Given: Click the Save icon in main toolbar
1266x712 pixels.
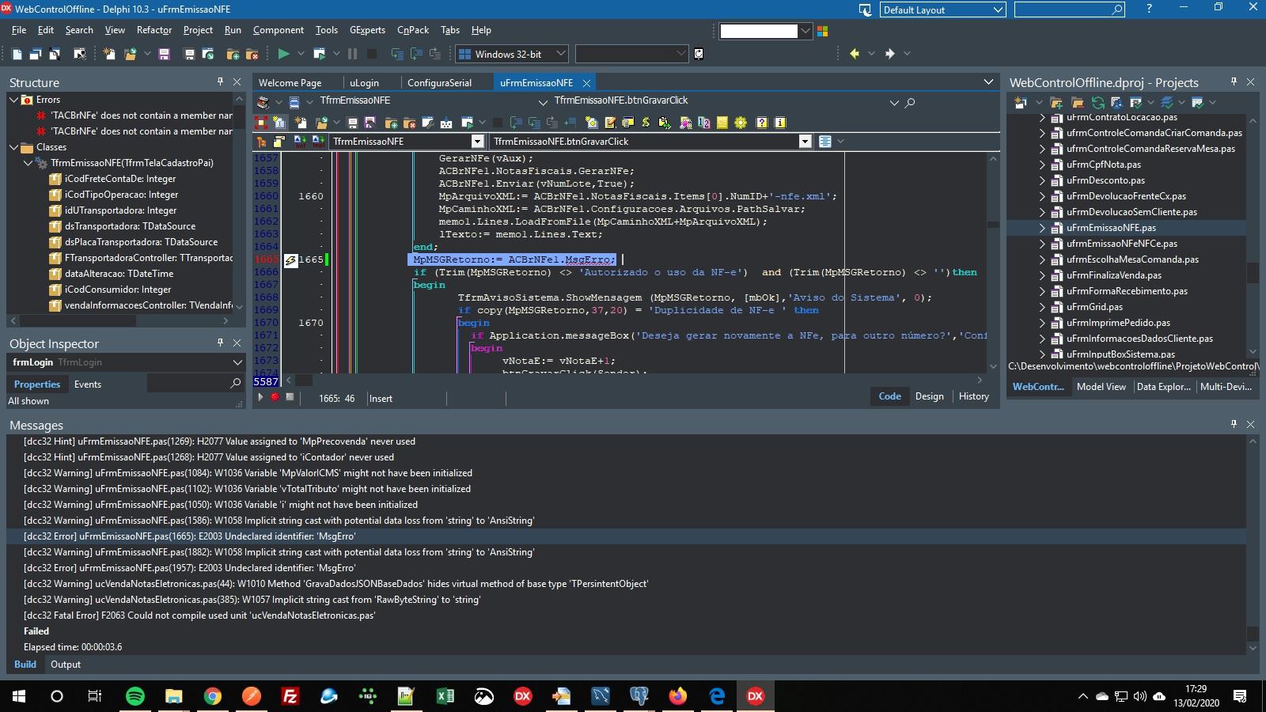Looking at the screenshot, I should pos(164,54).
